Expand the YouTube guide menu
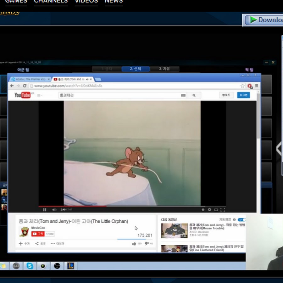 [x=39, y=95]
